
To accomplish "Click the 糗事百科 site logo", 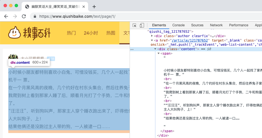I will 29,33.
